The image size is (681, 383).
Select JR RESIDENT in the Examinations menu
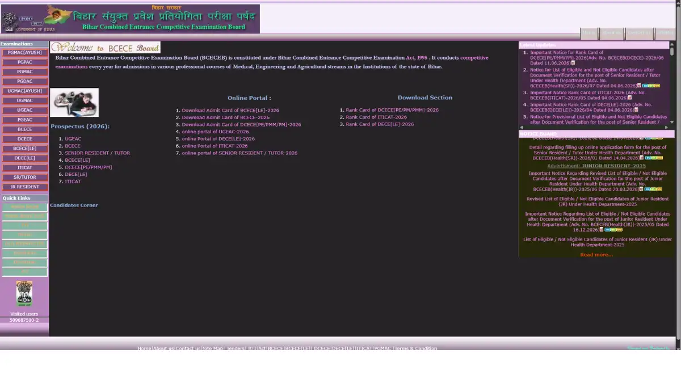[x=24, y=187]
